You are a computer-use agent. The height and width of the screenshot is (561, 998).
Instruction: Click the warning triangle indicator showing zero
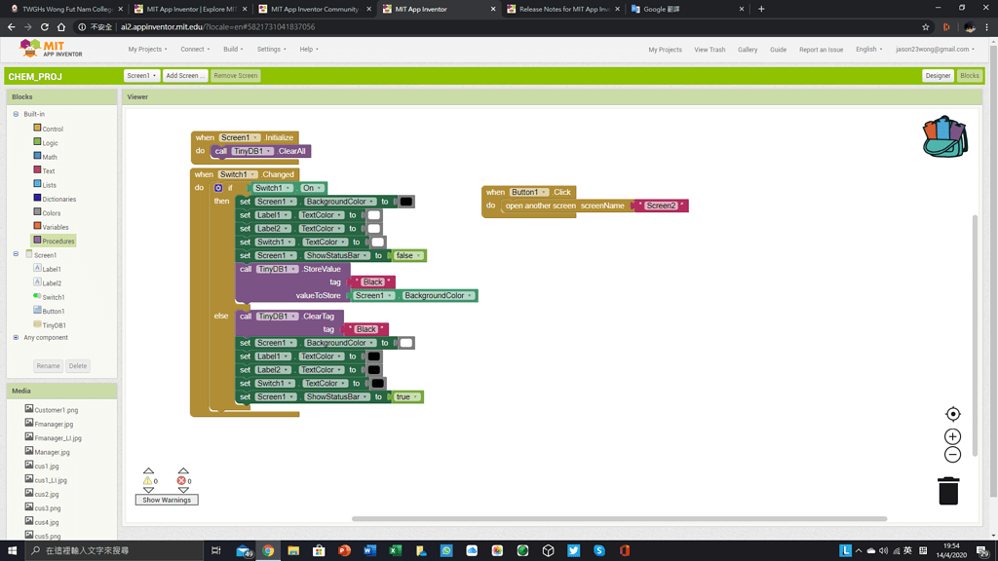coord(146,479)
